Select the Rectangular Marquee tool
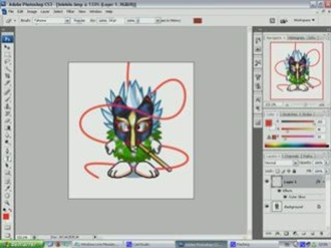Screen dimensions: 331x248 (7, 54)
